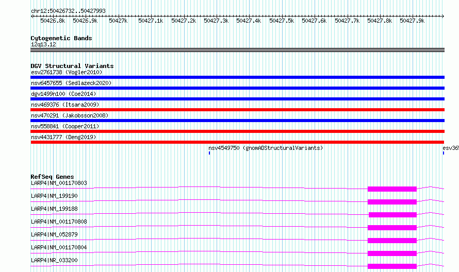This screenshot has width=459, height=272.
Task: Click the 50426.8k ruler tick label
Action: pyautogui.click(x=53, y=21)
